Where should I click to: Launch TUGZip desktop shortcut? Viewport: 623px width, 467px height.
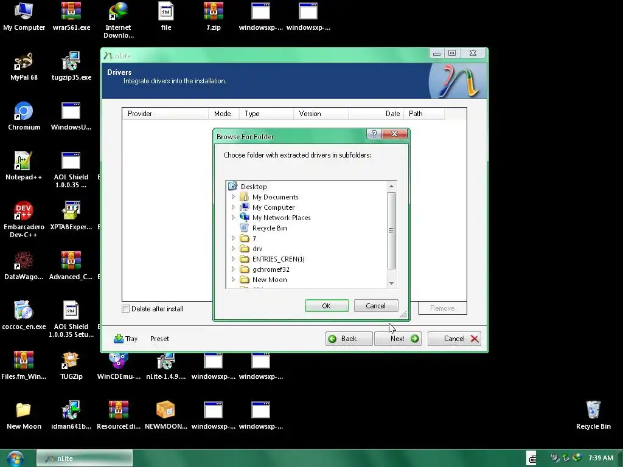[x=71, y=365]
